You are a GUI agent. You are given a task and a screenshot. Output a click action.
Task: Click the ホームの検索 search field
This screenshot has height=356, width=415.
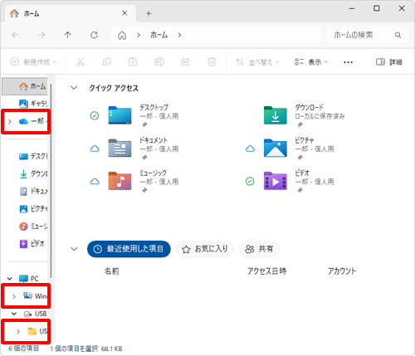coord(367,35)
